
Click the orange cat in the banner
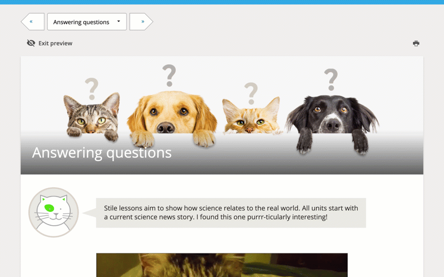coord(252,116)
